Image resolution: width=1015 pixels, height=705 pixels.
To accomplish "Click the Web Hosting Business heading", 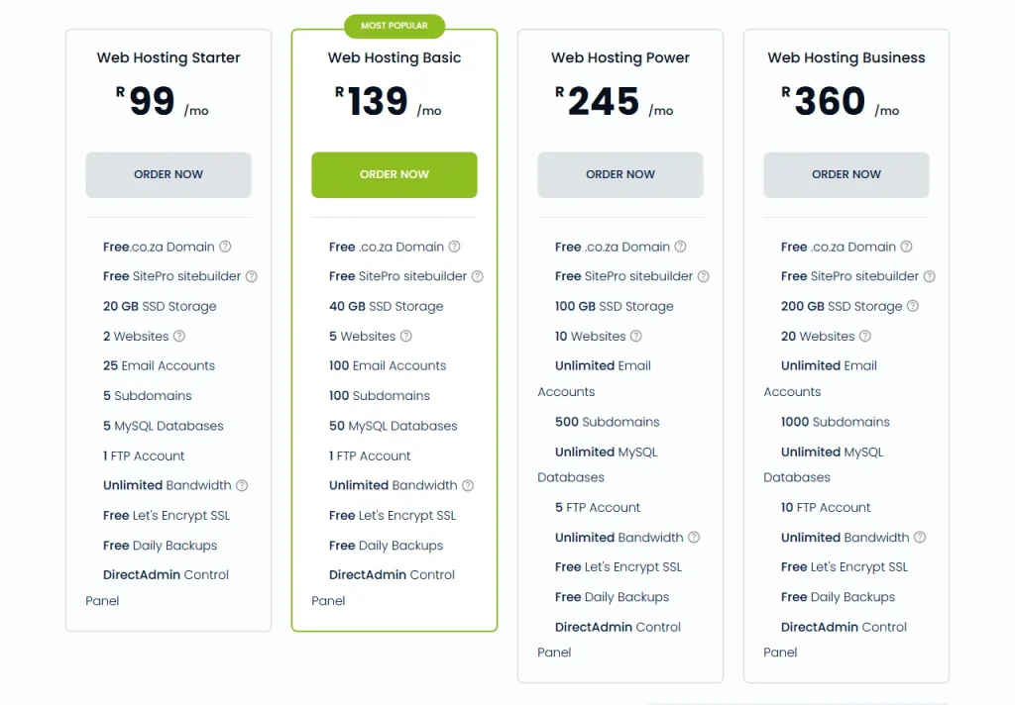I will click(846, 57).
